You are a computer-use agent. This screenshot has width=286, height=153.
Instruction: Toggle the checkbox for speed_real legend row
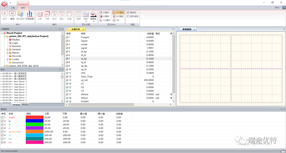(2, 132)
